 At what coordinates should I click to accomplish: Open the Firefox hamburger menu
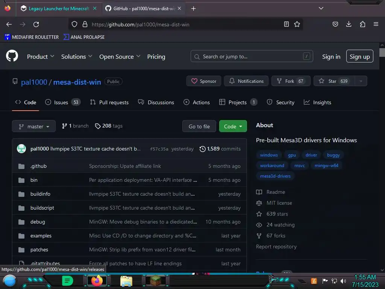point(376,24)
